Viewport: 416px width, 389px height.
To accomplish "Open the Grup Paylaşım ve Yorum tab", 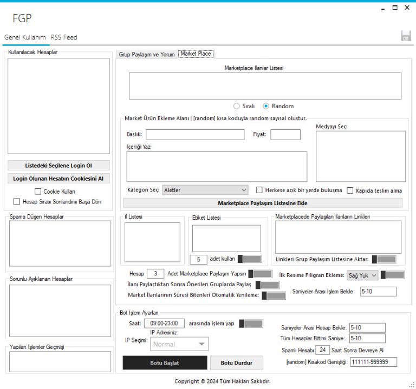I will [x=146, y=55].
